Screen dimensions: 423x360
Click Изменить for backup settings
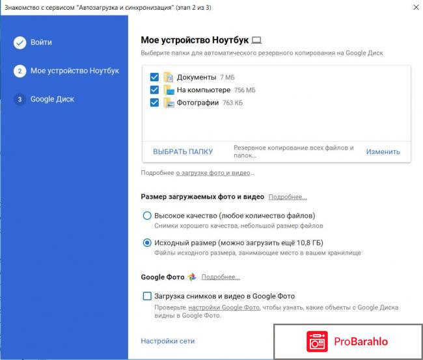383,151
